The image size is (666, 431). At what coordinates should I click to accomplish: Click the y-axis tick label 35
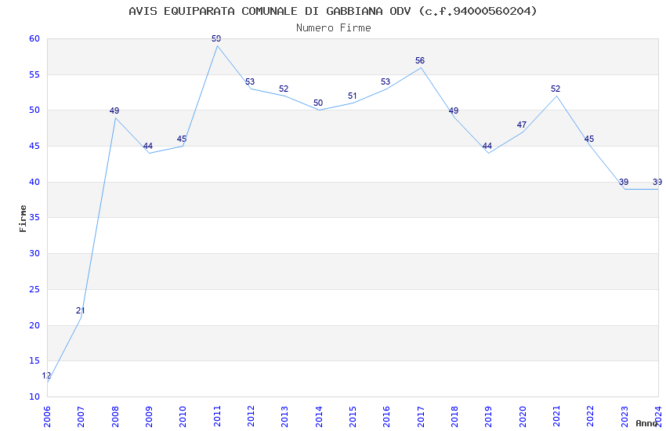click(34, 217)
